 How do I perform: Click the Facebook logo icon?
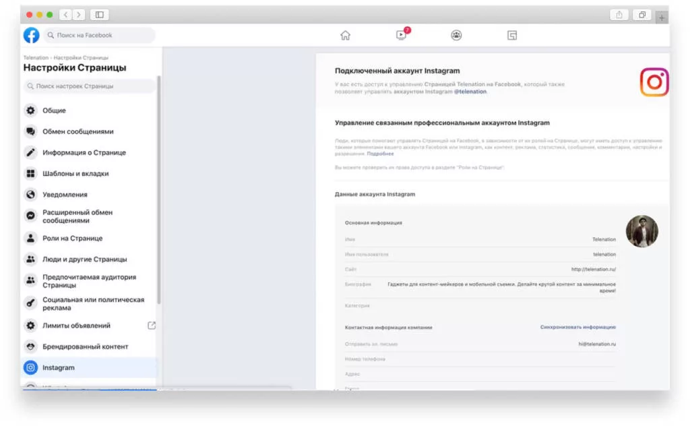point(31,35)
